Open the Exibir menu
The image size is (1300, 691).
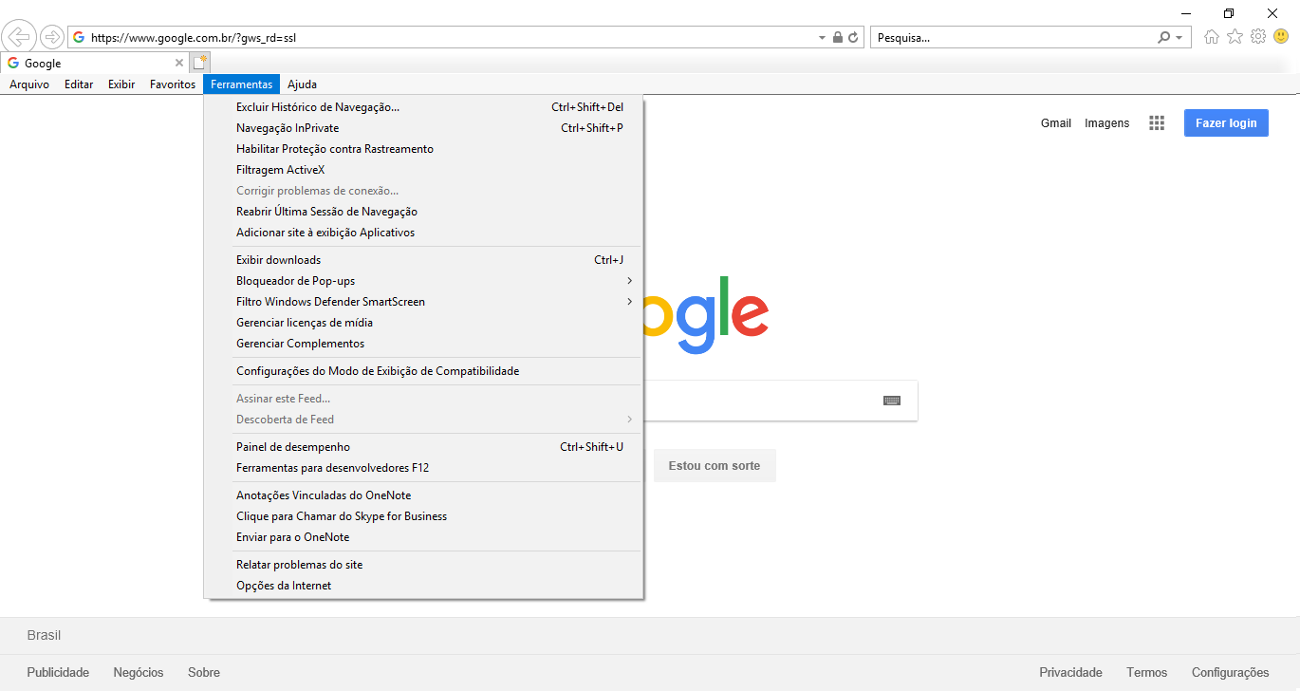[x=121, y=84]
